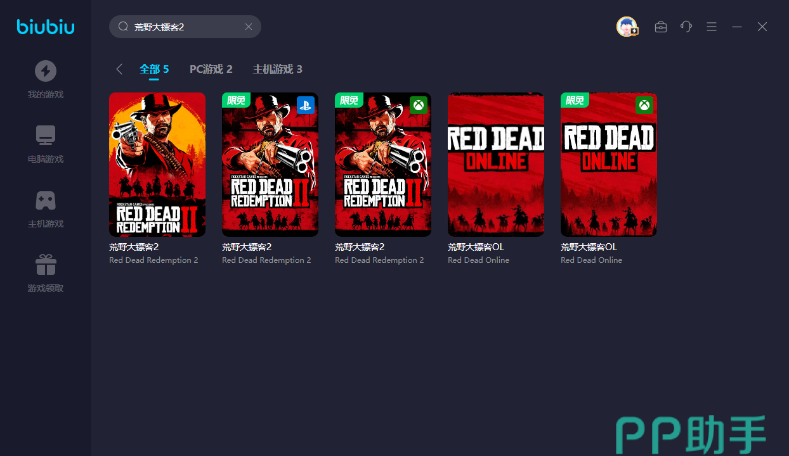Click the user profile avatar
Viewport: 789px width, 456px height.
pyautogui.click(x=627, y=27)
